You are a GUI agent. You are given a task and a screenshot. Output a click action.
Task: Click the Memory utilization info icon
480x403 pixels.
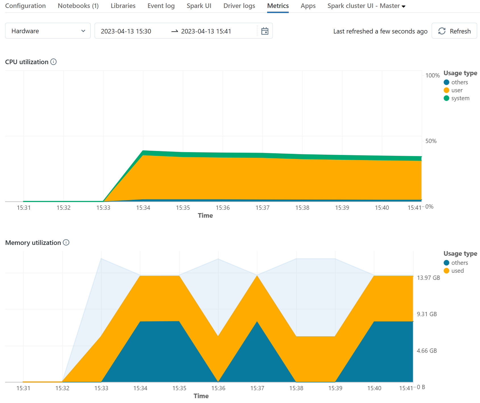coord(66,243)
